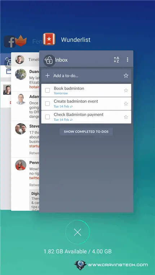Tap the Facebook app icon
Screen dimensions: 155x275
click(9, 41)
